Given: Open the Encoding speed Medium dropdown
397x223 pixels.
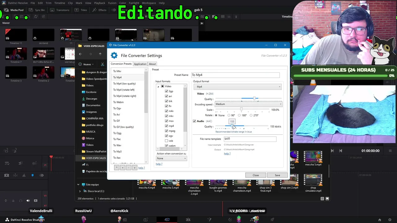Looking at the screenshot, I should (x=248, y=104).
